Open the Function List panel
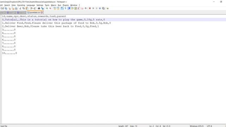The height and width of the screenshot is (127, 226). coord(79,8)
